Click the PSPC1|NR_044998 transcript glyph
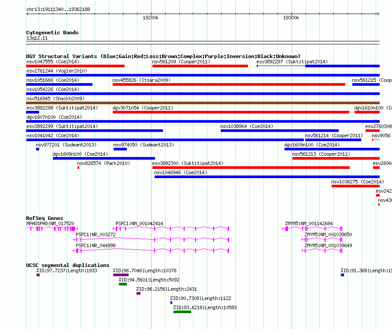 [x=151, y=250]
